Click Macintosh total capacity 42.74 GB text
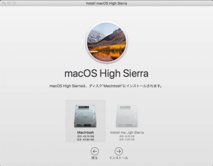Screen dimensions: 213x166 [x=85, y=136]
